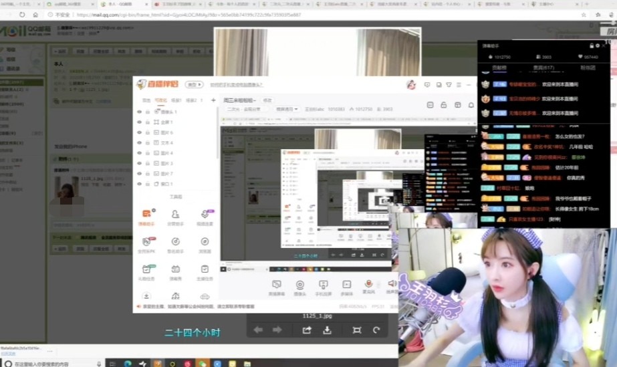Lock the 图片 7 source layer
The height and width of the screenshot is (367, 617).
click(148, 173)
